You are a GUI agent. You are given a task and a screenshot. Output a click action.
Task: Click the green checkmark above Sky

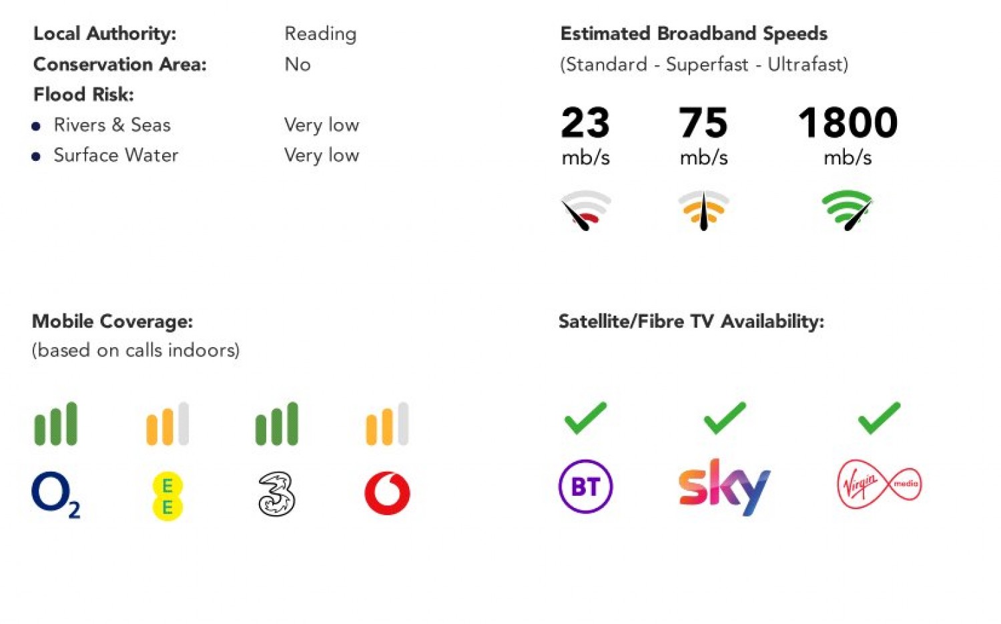[725, 418]
